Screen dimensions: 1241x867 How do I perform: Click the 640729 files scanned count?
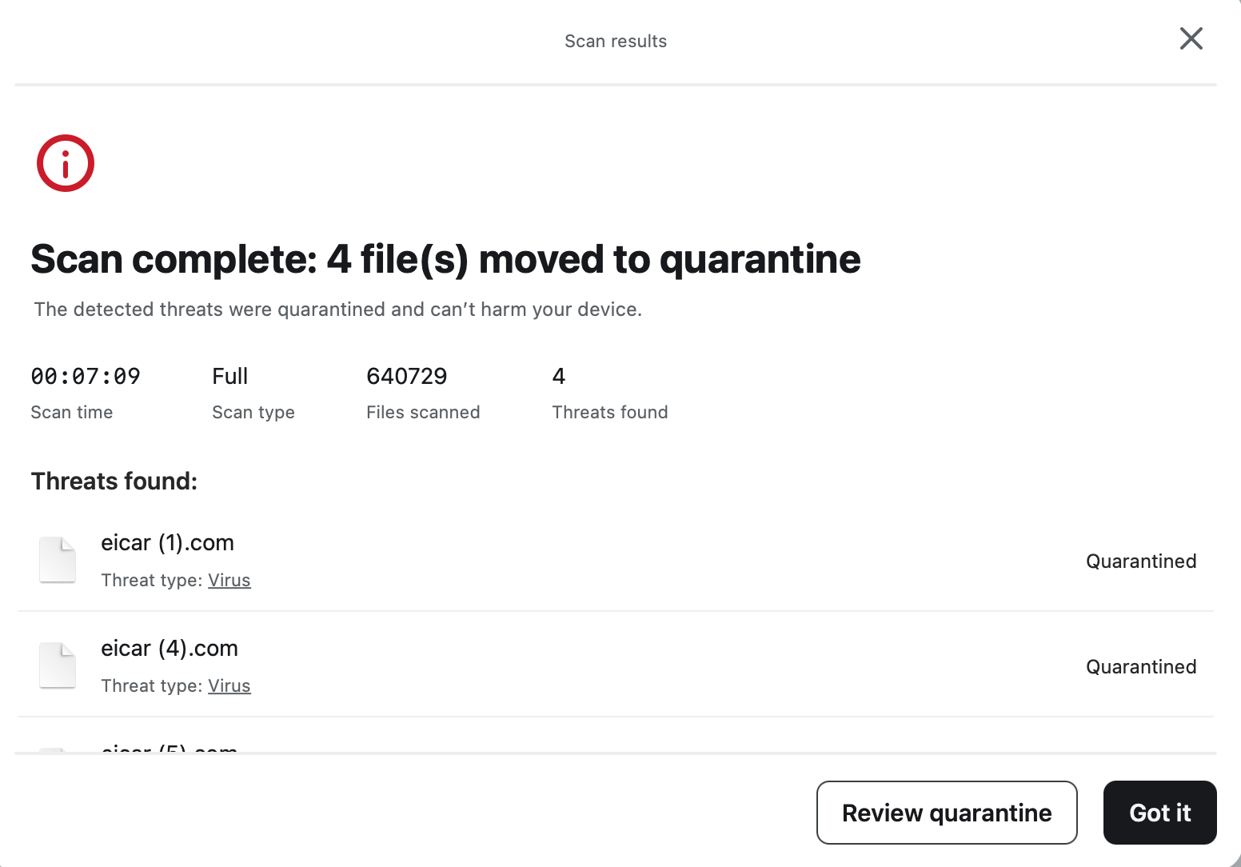pyautogui.click(x=407, y=376)
